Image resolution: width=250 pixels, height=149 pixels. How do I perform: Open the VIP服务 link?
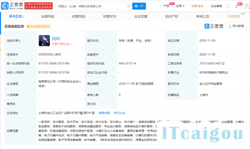click(x=197, y=6)
